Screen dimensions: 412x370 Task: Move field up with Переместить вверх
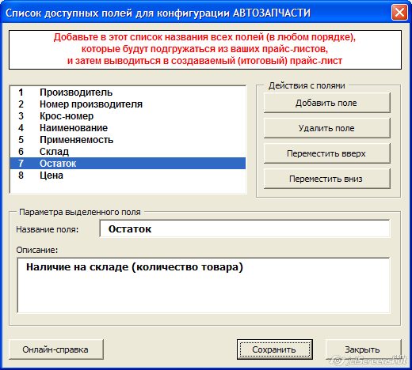pyautogui.click(x=326, y=153)
